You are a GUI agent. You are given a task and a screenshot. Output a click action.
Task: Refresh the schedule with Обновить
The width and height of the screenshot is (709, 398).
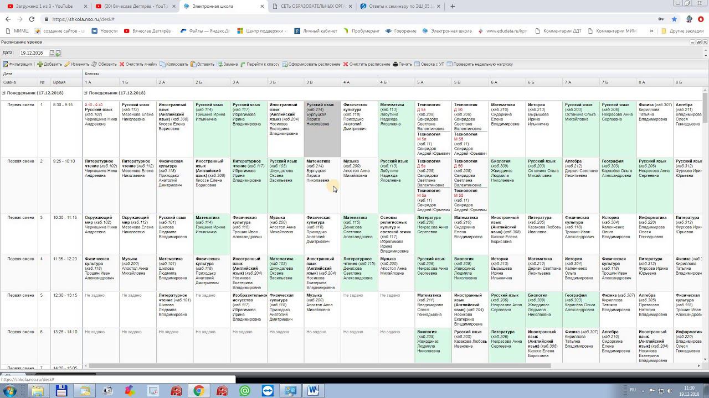[104, 64]
